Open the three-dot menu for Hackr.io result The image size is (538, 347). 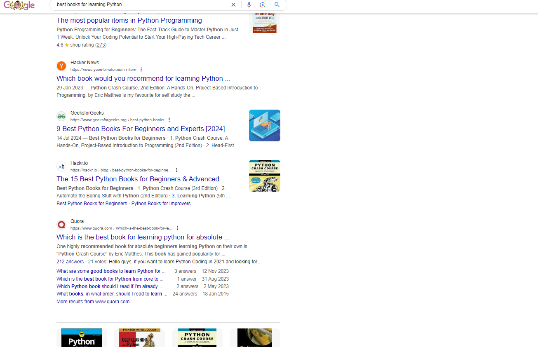(x=176, y=170)
